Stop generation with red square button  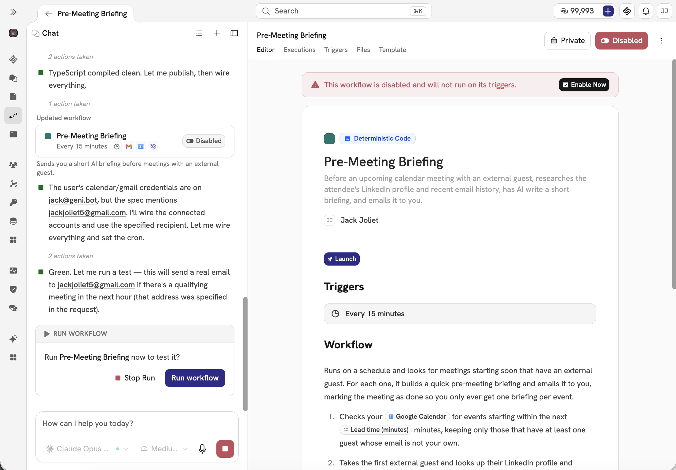click(x=225, y=449)
